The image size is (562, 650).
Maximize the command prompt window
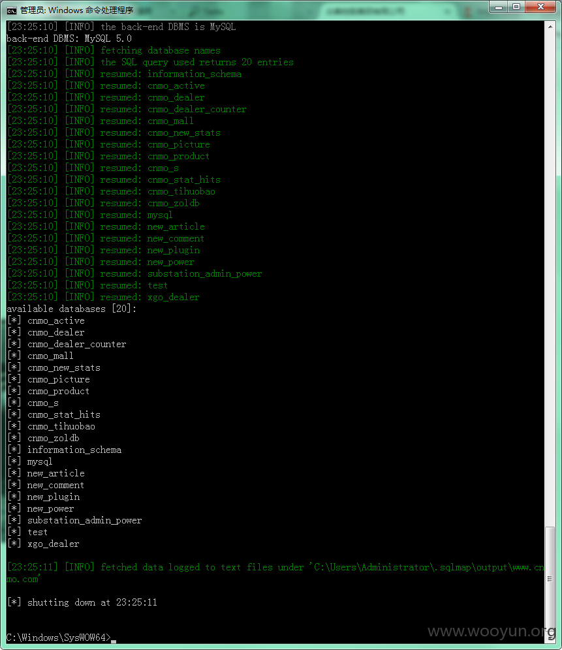click(516, 7)
